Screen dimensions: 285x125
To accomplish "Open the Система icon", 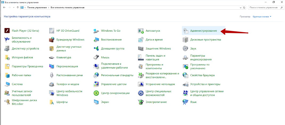I will coord(7,84).
